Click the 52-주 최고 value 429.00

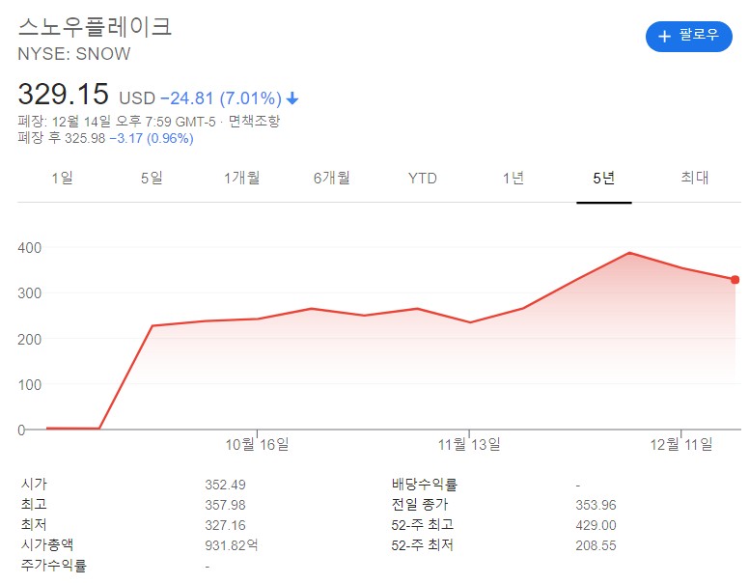(x=596, y=525)
